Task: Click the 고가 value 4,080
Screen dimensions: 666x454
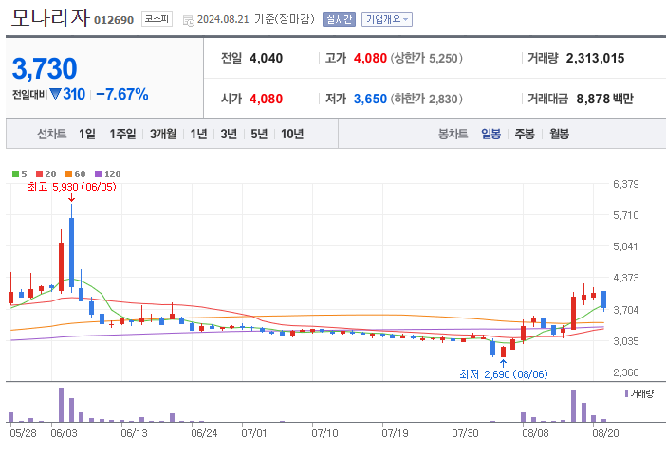Action: (370, 58)
